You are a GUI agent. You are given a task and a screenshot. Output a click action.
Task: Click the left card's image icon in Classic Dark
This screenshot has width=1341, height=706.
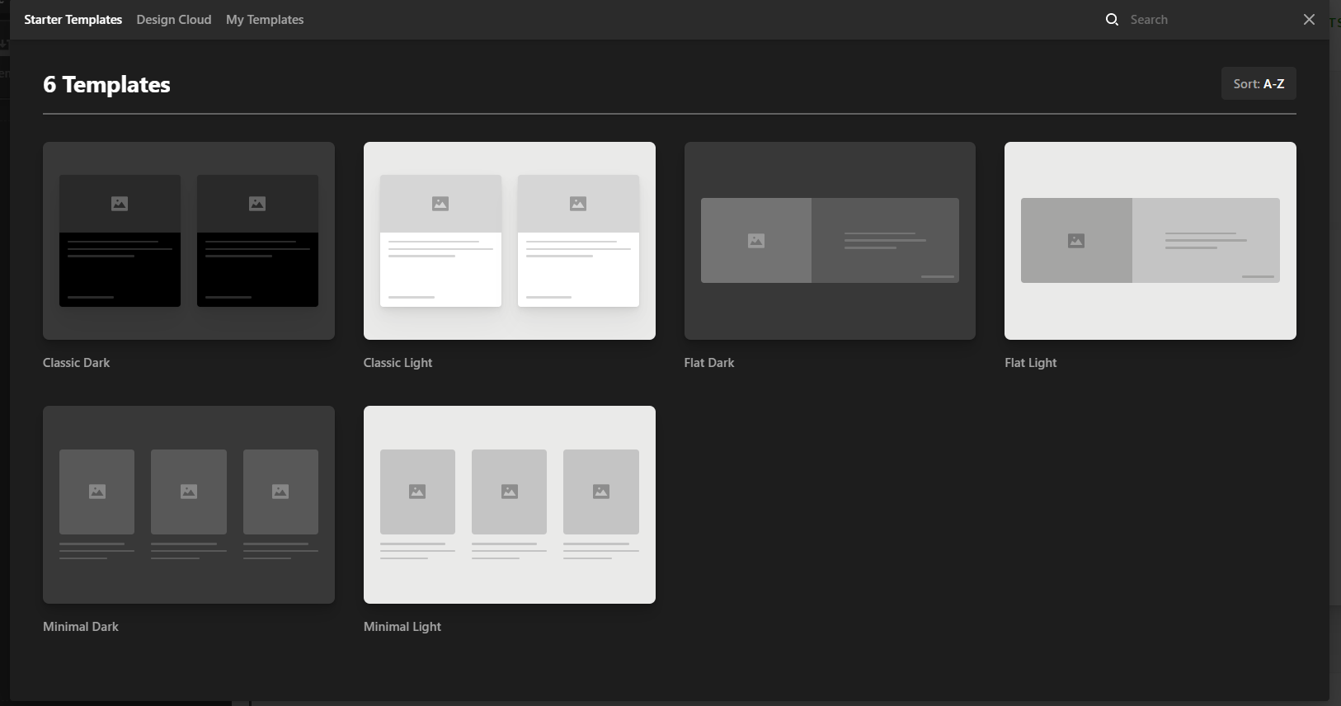click(x=120, y=204)
